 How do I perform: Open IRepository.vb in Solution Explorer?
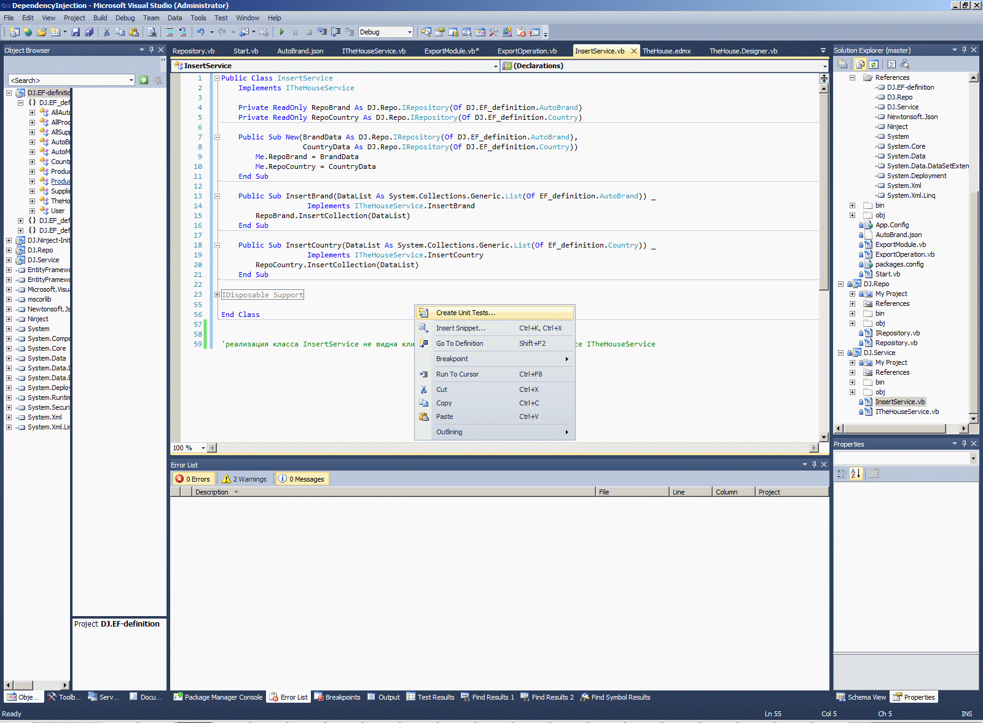tap(897, 333)
